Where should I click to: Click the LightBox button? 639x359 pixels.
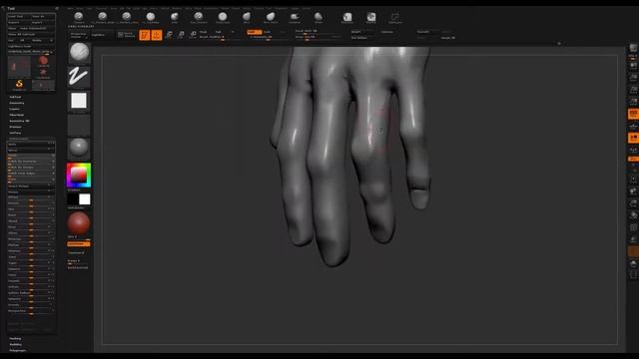point(98,35)
